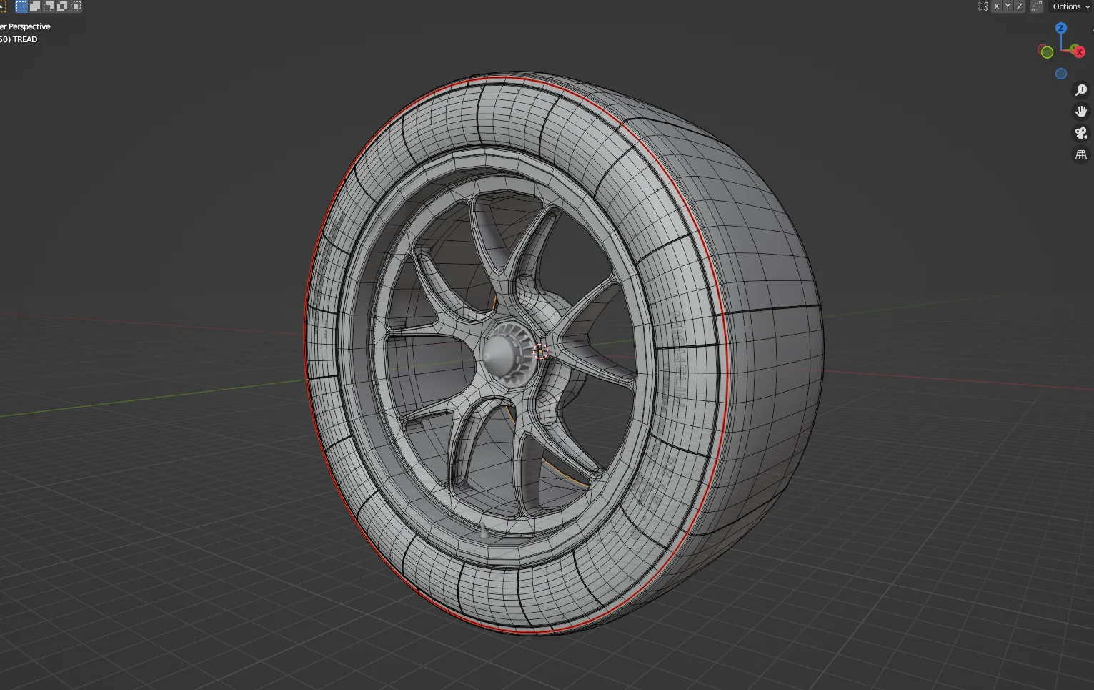
Task: Click the mirror butterfly icon
Action: (983, 6)
